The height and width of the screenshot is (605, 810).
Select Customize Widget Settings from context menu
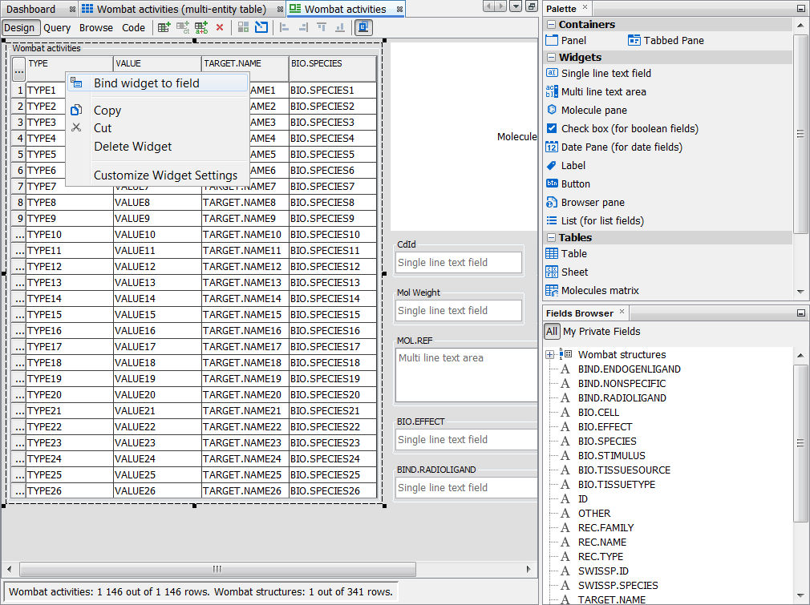point(165,175)
